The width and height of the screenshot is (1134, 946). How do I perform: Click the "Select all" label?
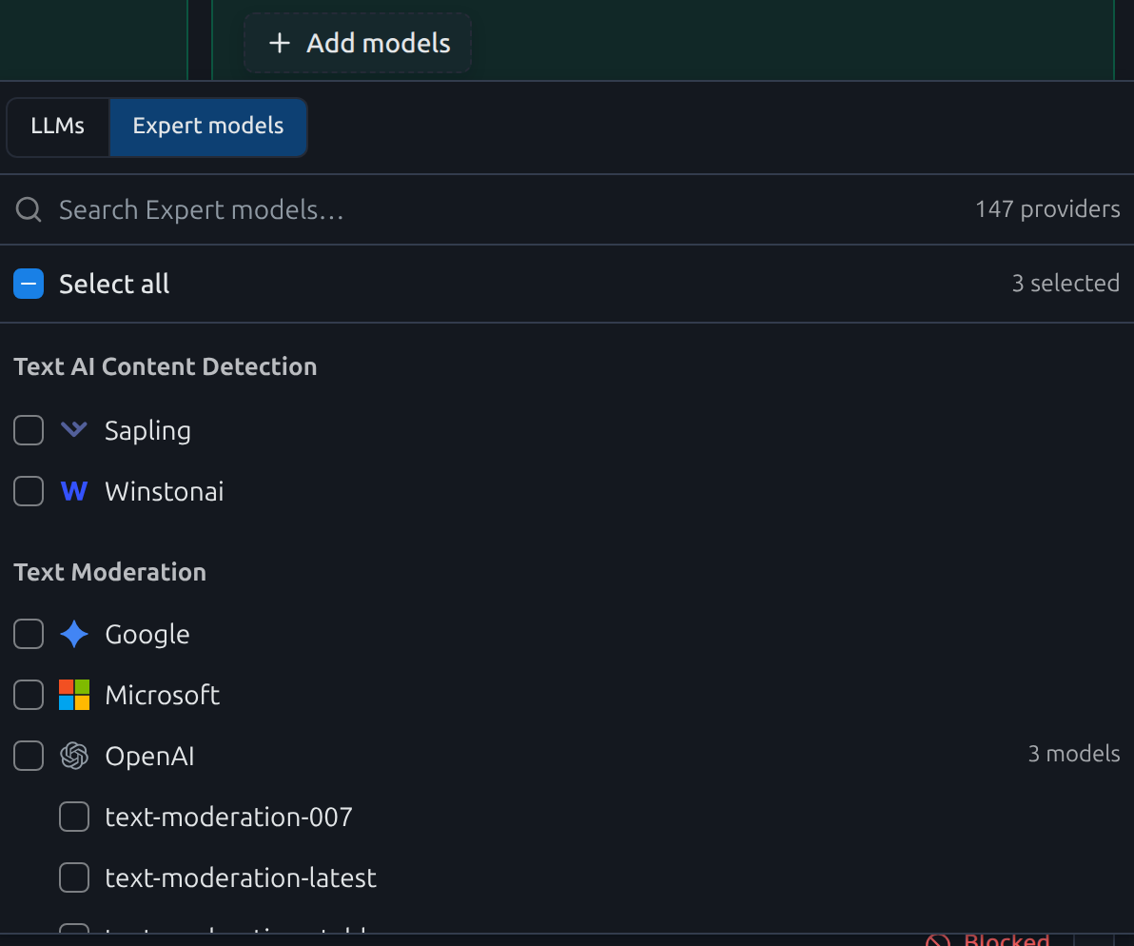pos(114,284)
